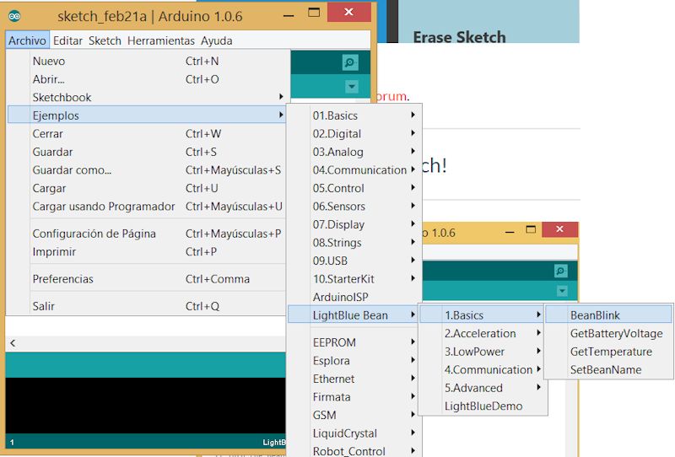The image size is (675, 457).
Task: Expand 5.Advanced submenu
Action: pyautogui.click(x=483, y=388)
